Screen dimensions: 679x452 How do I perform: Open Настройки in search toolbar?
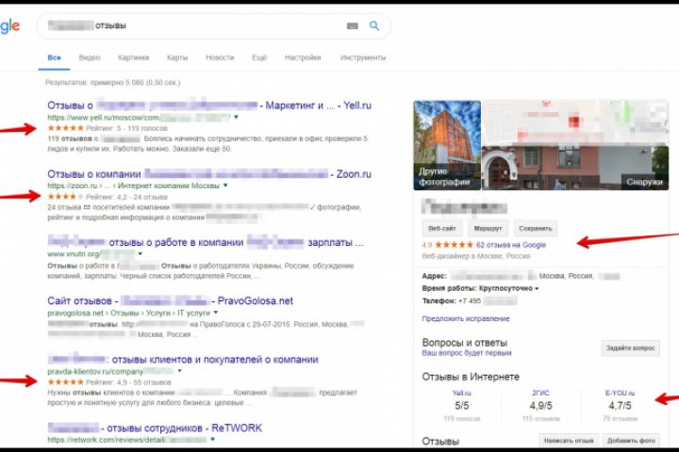coord(303,57)
